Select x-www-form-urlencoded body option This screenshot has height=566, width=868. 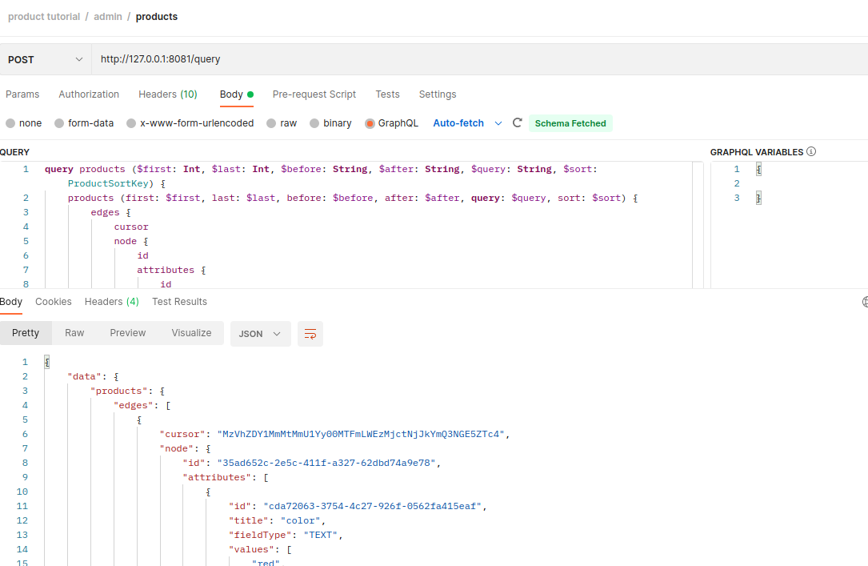[x=131, y=123]
